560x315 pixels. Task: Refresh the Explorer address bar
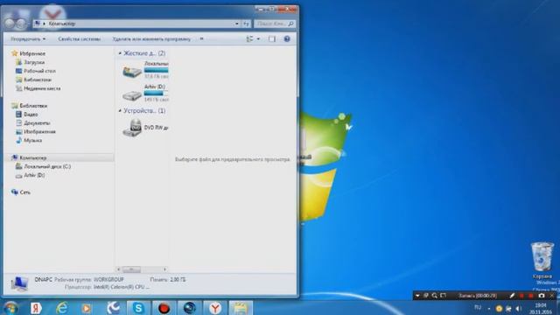(247, 24)
